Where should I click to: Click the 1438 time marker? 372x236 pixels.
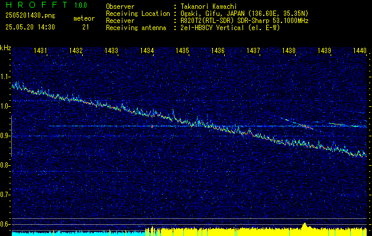(x=289, y=50)
